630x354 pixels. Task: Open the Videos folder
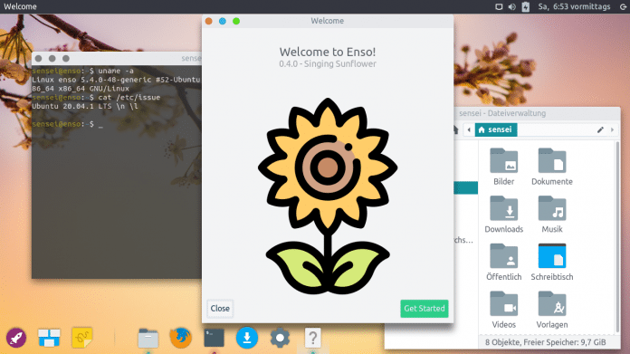coord(504,310)
